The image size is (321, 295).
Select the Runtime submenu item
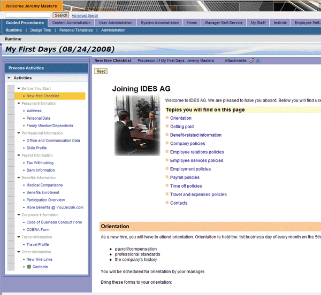14,30
